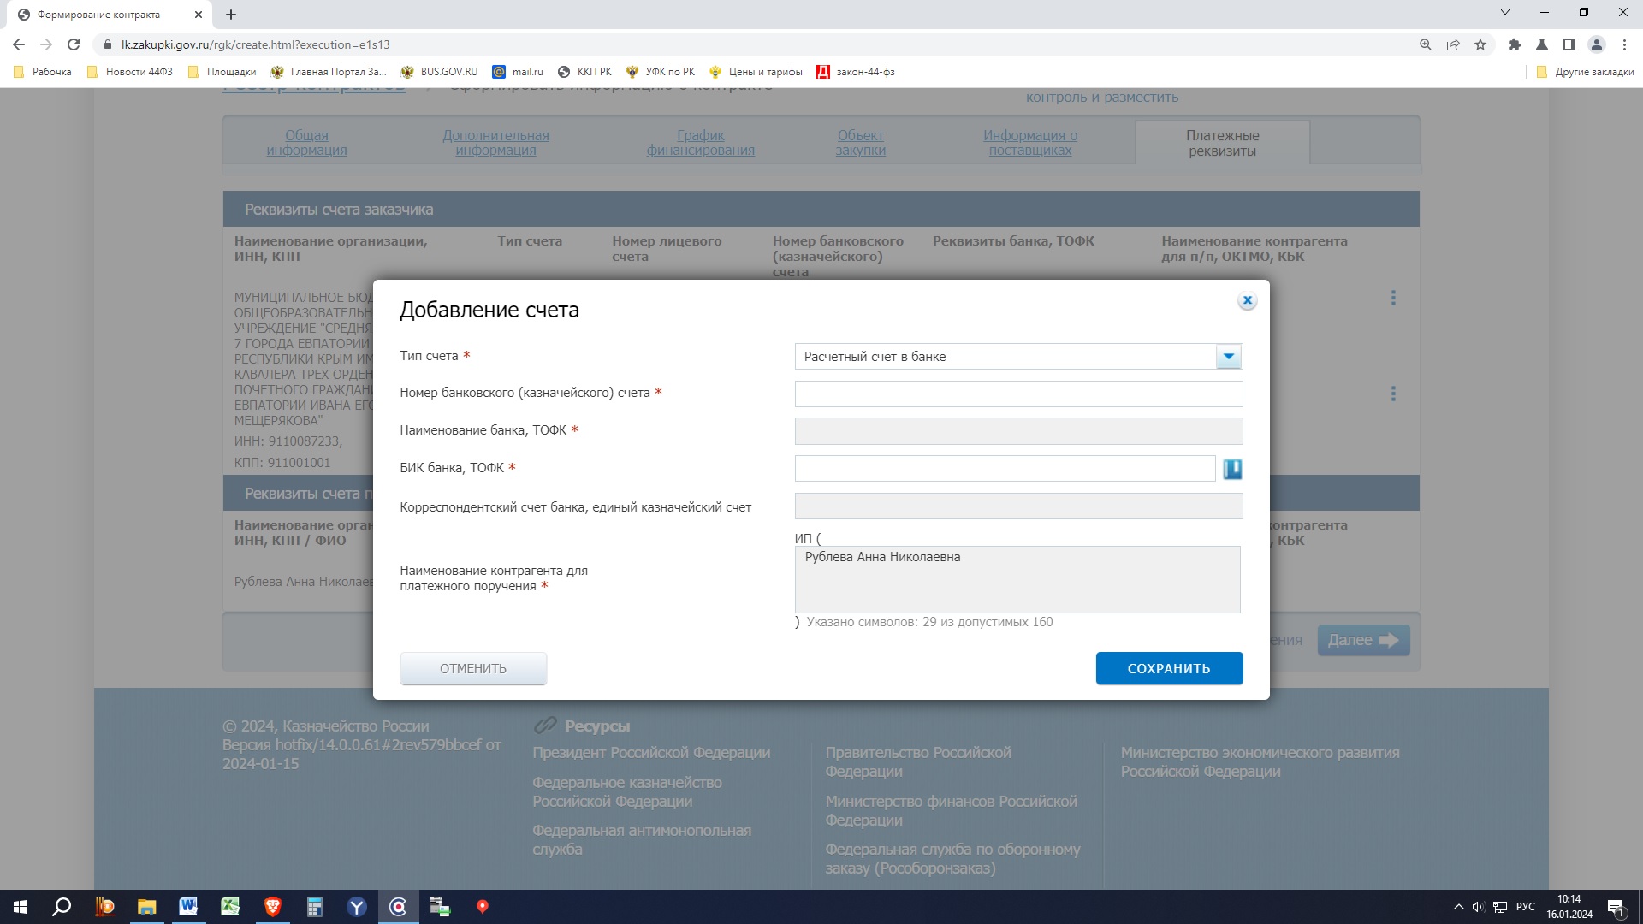Open the browser profile avatar icon
The height and width of the screenshot is (924, 1643).
click(x=1597, y=44)
